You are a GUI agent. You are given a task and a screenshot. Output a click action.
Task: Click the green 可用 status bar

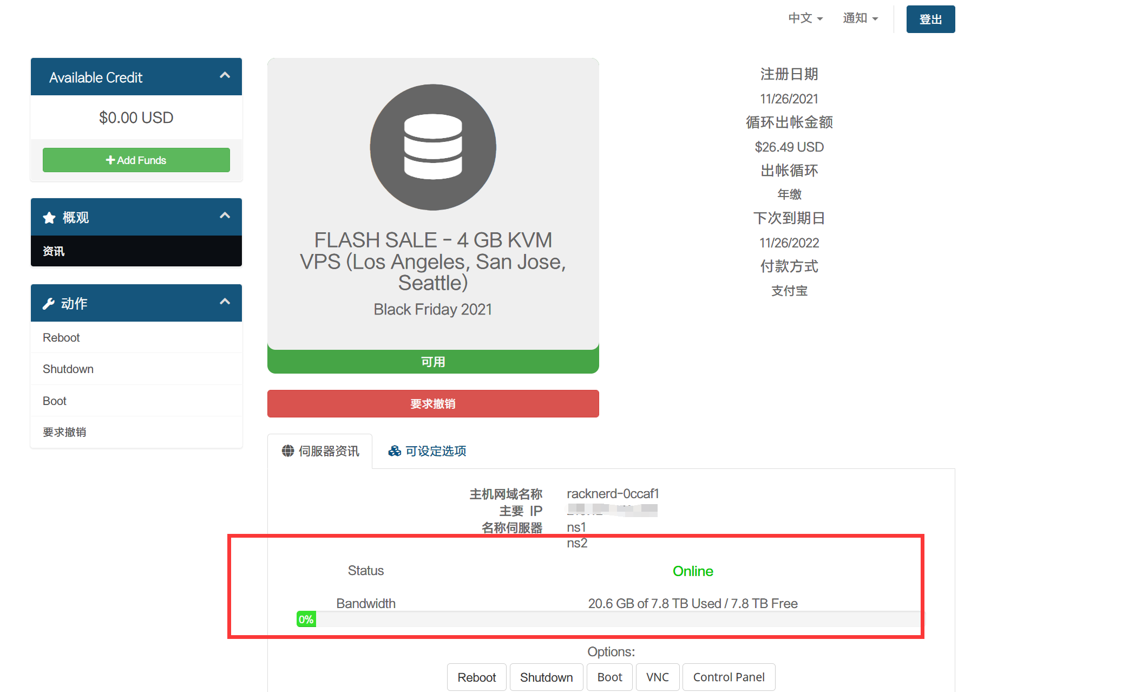(433, 362)
